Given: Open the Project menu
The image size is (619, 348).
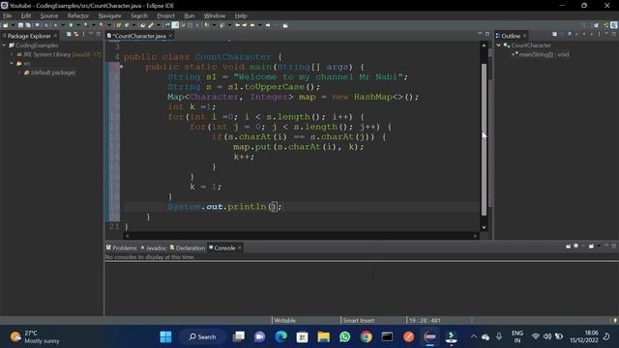Looking at the screenshot, I should (x=165, y=15).
